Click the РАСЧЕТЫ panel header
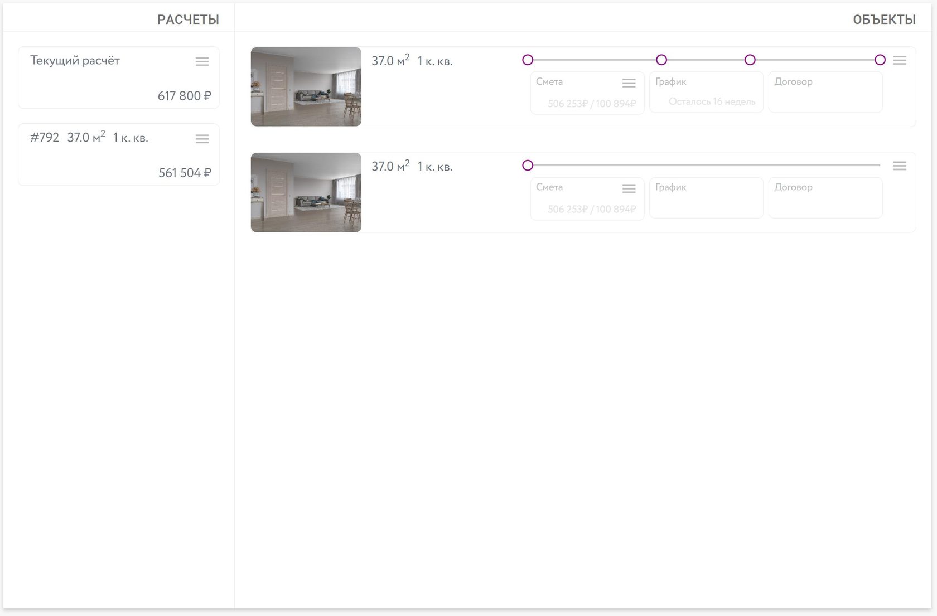 coord(188,20)
